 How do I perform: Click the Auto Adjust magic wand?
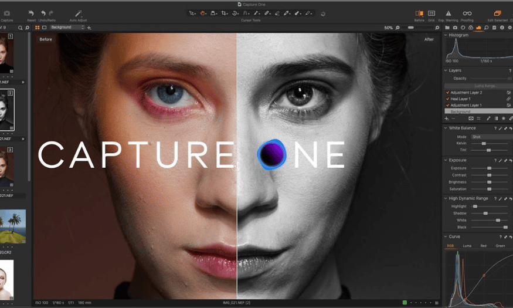click(78, 13)
